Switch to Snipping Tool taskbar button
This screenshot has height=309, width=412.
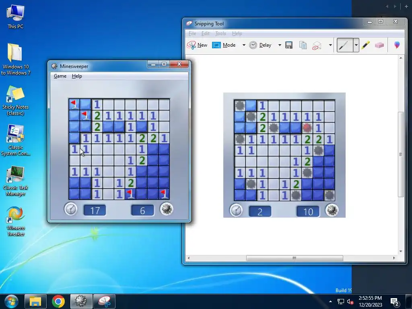pos(104,301)
